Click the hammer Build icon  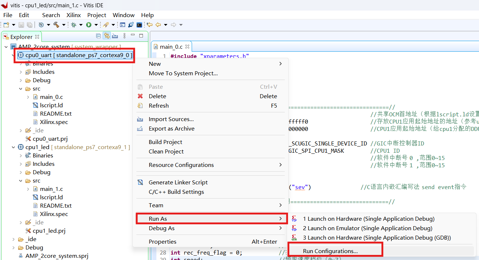click(x=56, y=25)
